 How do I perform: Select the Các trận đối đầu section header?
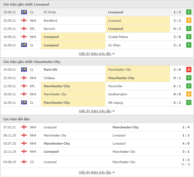click(17, 119)
